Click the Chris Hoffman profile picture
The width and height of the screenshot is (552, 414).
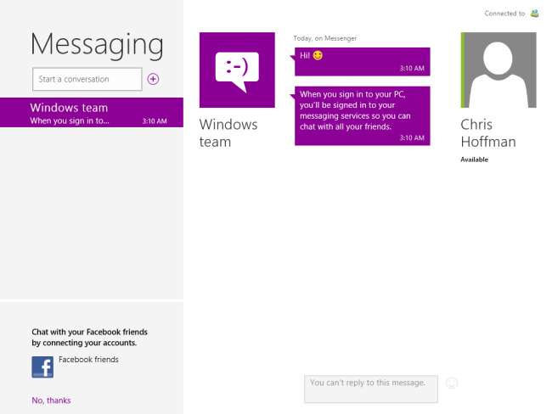(x=498, y=70)
